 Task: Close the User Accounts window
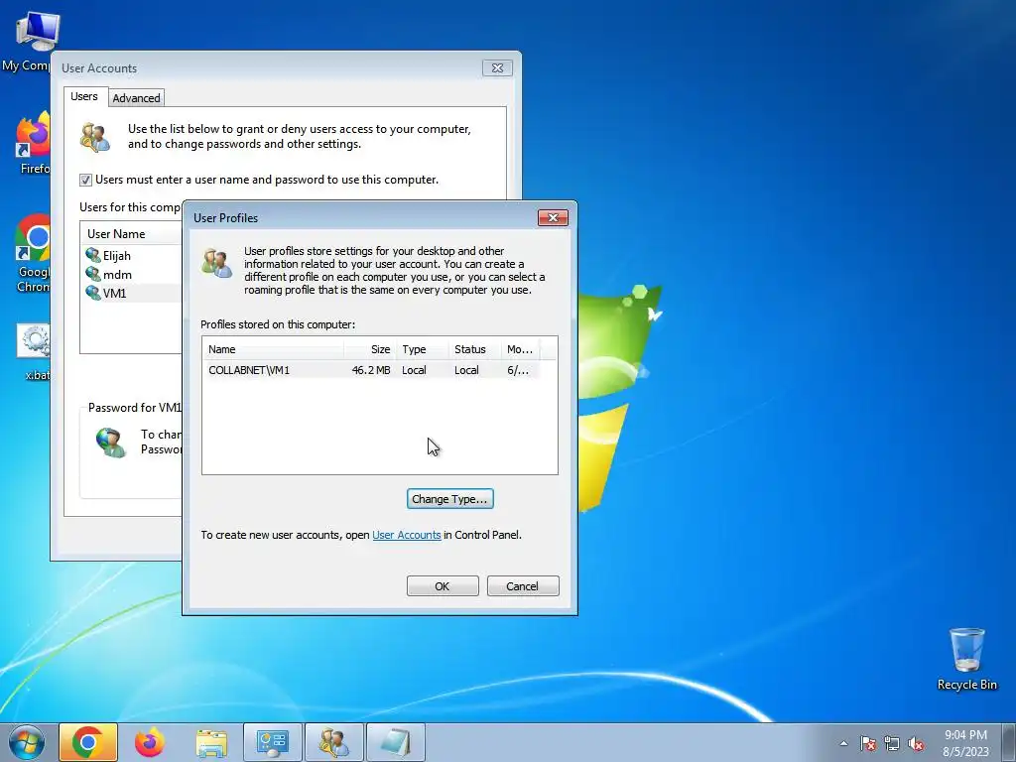coord(497,68)
